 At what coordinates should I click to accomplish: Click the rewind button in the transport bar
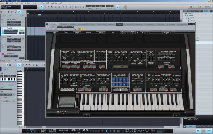(x=94, y=131)
